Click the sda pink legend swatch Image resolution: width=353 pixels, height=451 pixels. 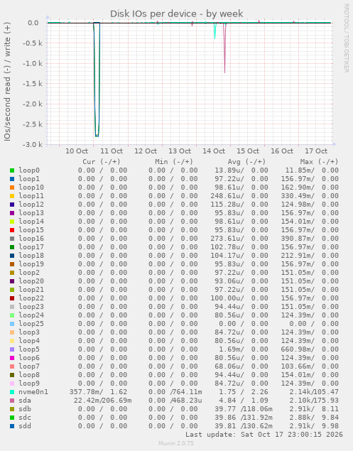12,401
